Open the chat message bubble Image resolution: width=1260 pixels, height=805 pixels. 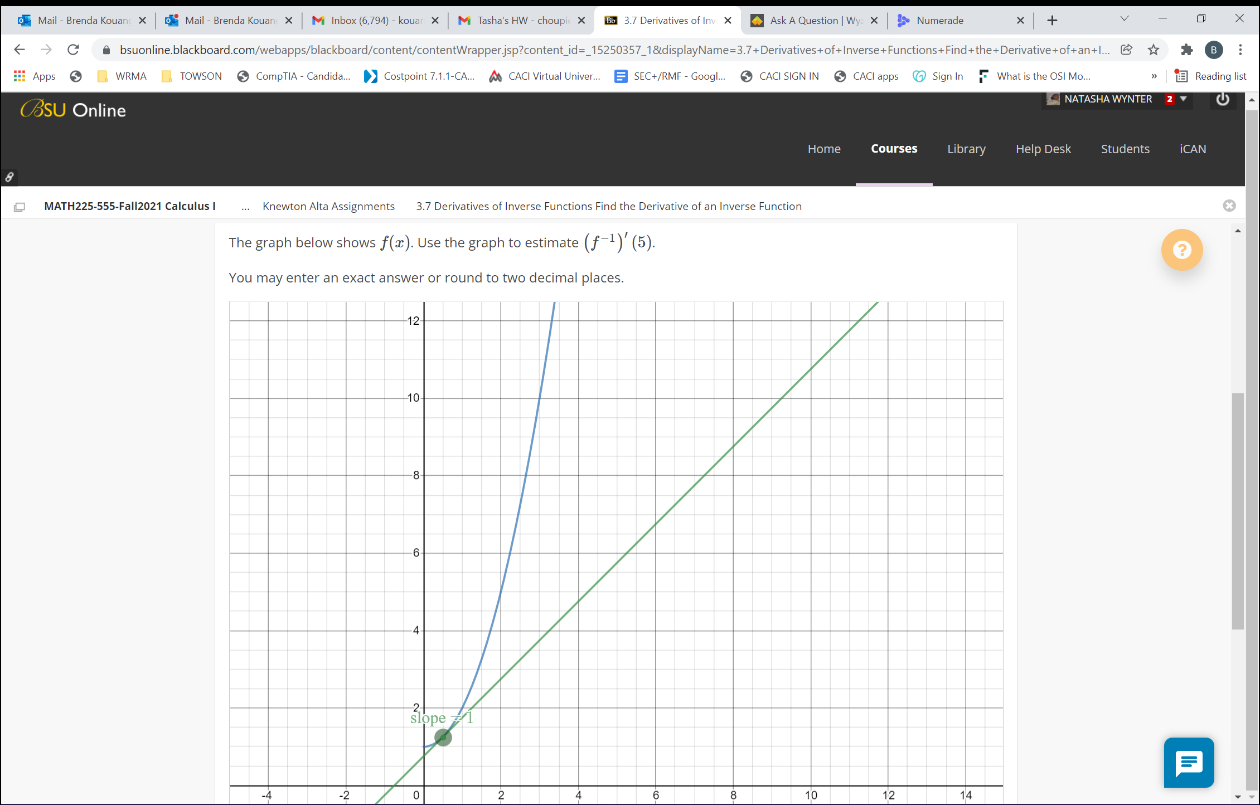[x=1188, y=763]
